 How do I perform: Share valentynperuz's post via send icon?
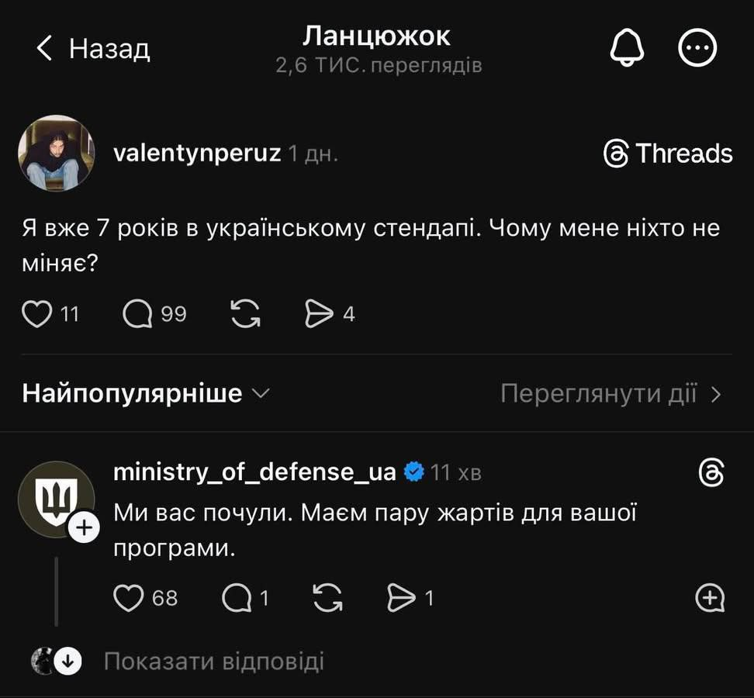tap(319, 314)
